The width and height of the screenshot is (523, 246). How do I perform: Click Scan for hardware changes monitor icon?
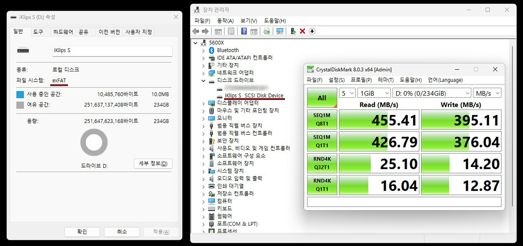(280, 31)
